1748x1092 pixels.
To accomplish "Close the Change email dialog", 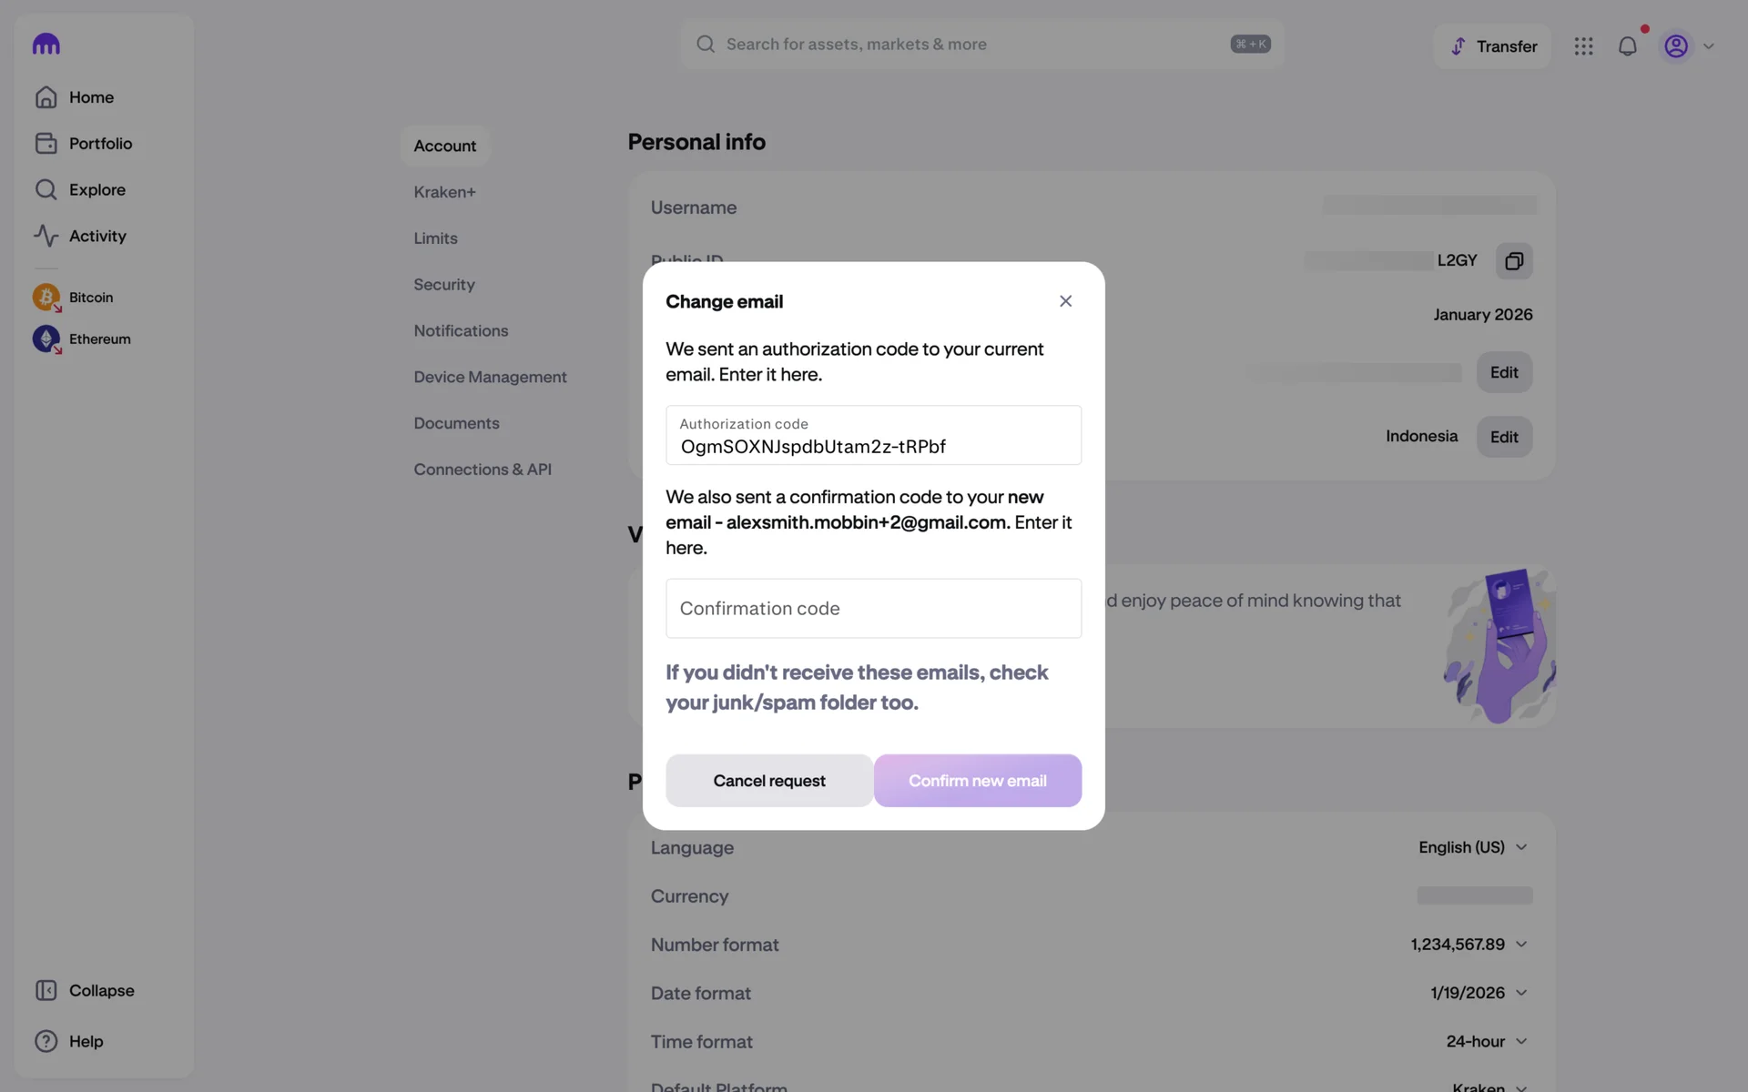I will tap(1065, 301).
